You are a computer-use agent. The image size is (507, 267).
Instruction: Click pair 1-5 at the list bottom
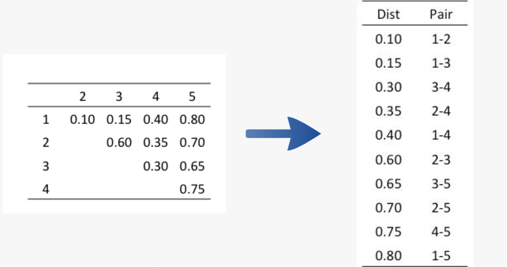pos(441,256)
